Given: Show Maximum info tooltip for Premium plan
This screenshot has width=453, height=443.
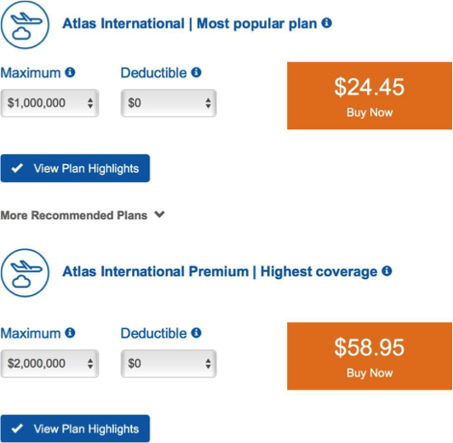Looking at the screenshot, I should [70, 332].
